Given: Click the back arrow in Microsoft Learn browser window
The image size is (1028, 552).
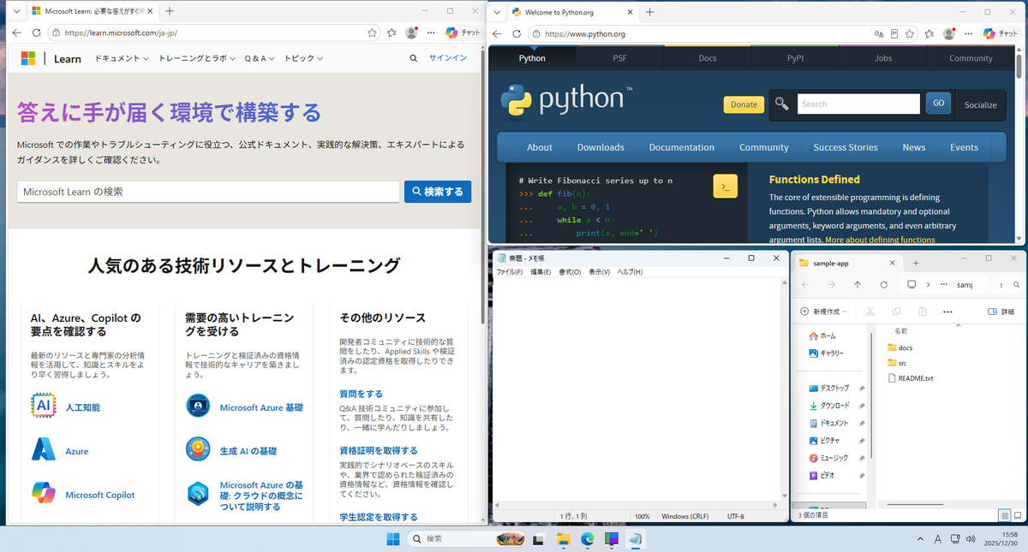Looking at the screenshot, I should tap(16, 33).
